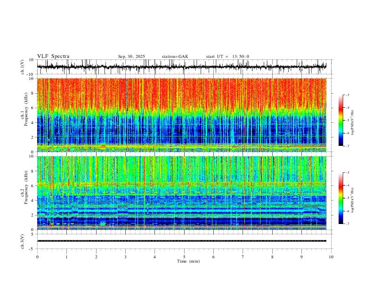
Task: Click the ch.1 spectrogram panel
Action: coord(181,115)
